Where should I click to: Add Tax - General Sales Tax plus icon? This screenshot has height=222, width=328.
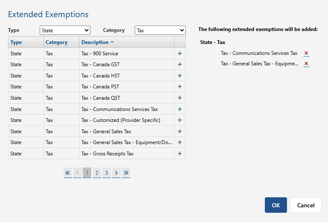coord(180,132)
